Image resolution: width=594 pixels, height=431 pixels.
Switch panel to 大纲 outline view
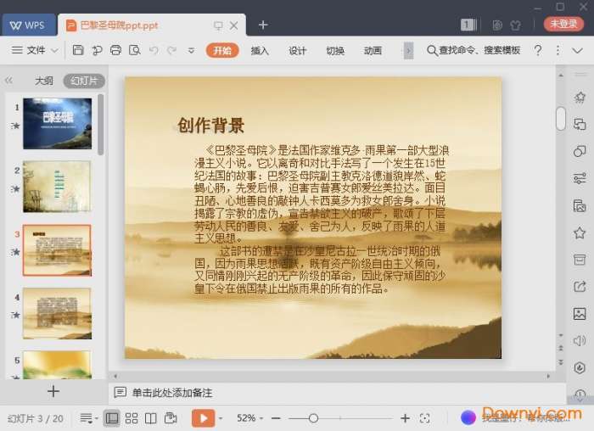pos(43,81)
